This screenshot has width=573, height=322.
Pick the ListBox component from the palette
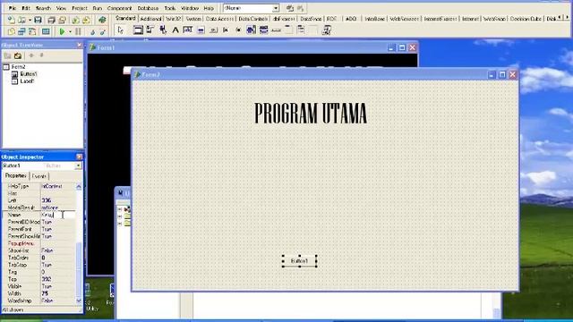251,30
